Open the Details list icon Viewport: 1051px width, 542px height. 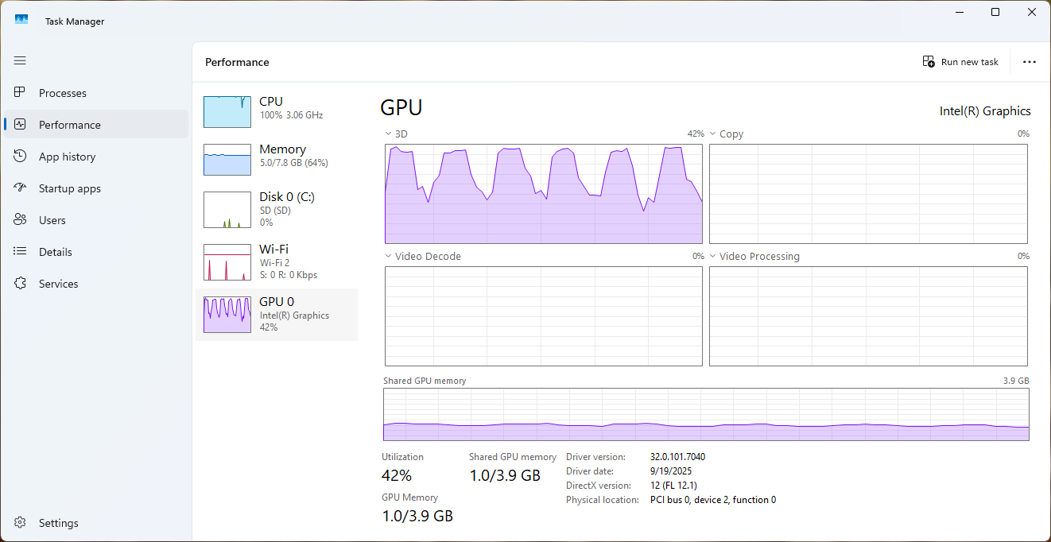pyautogui.click(x=21, y=252)
